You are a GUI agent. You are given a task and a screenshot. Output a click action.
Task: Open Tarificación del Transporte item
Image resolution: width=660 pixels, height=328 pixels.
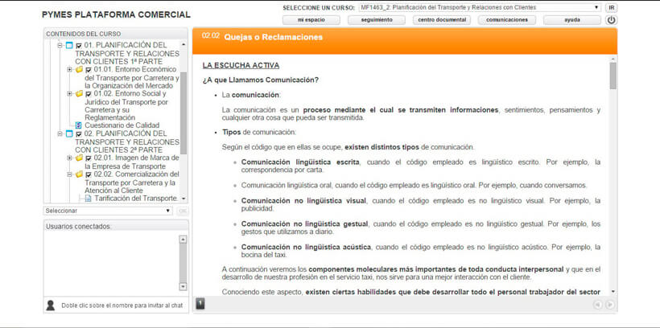coord(135,198)
